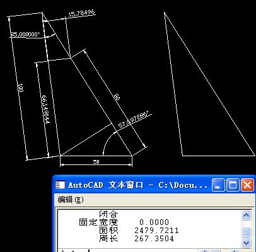Select the 固定宽度 0.0000 line
This screenshot has width=256, height=252.
tap(124, 222)
